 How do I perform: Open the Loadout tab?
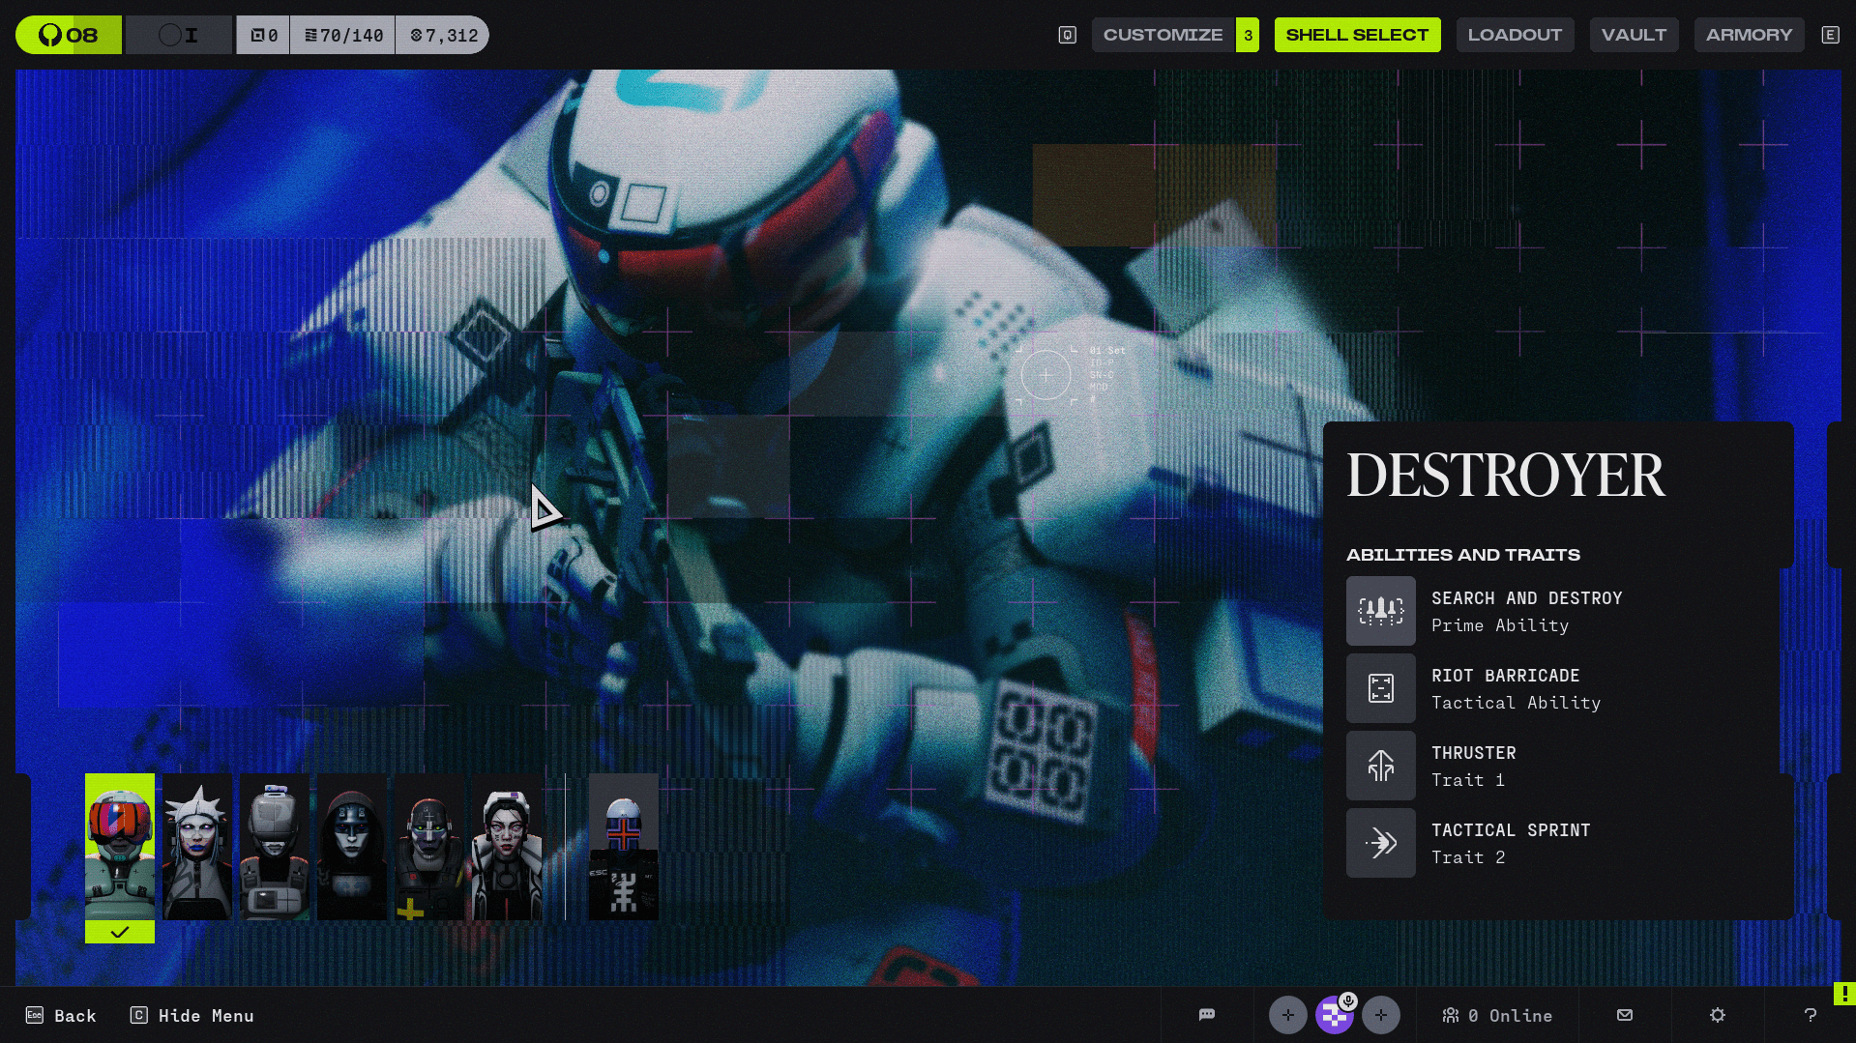[1515, 35]
